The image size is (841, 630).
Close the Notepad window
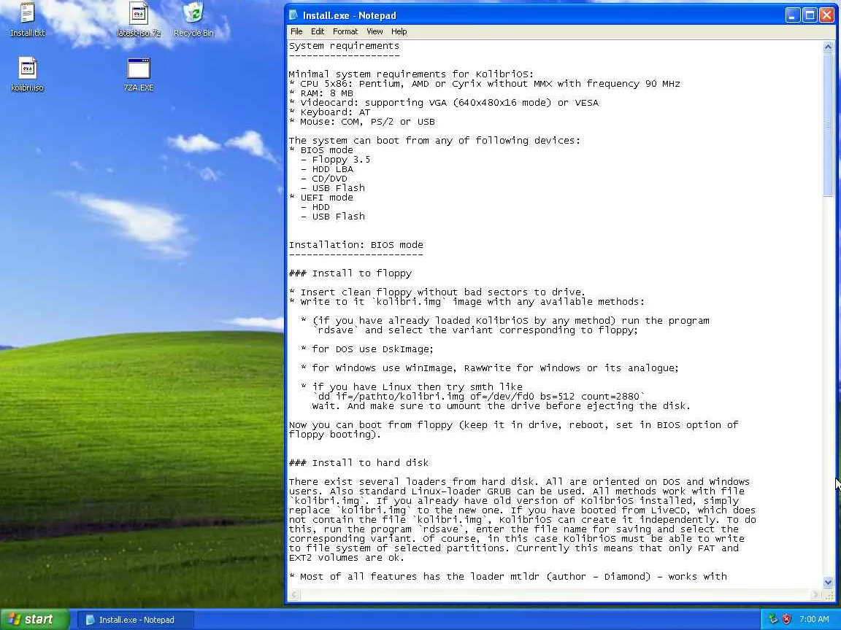point(826,15)
